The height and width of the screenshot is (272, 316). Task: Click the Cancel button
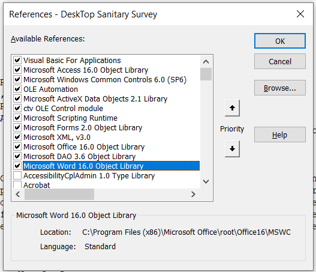point(280,61)
